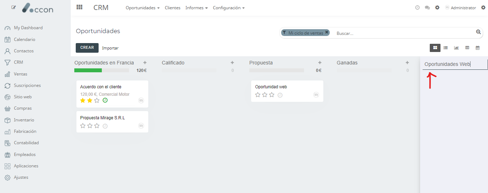Click the CREAR button
This screenshot has width=488, height=193.
click(87, 48)
